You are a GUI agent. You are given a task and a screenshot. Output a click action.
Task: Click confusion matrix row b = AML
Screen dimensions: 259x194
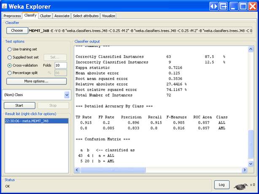click(x=97, y=161)
